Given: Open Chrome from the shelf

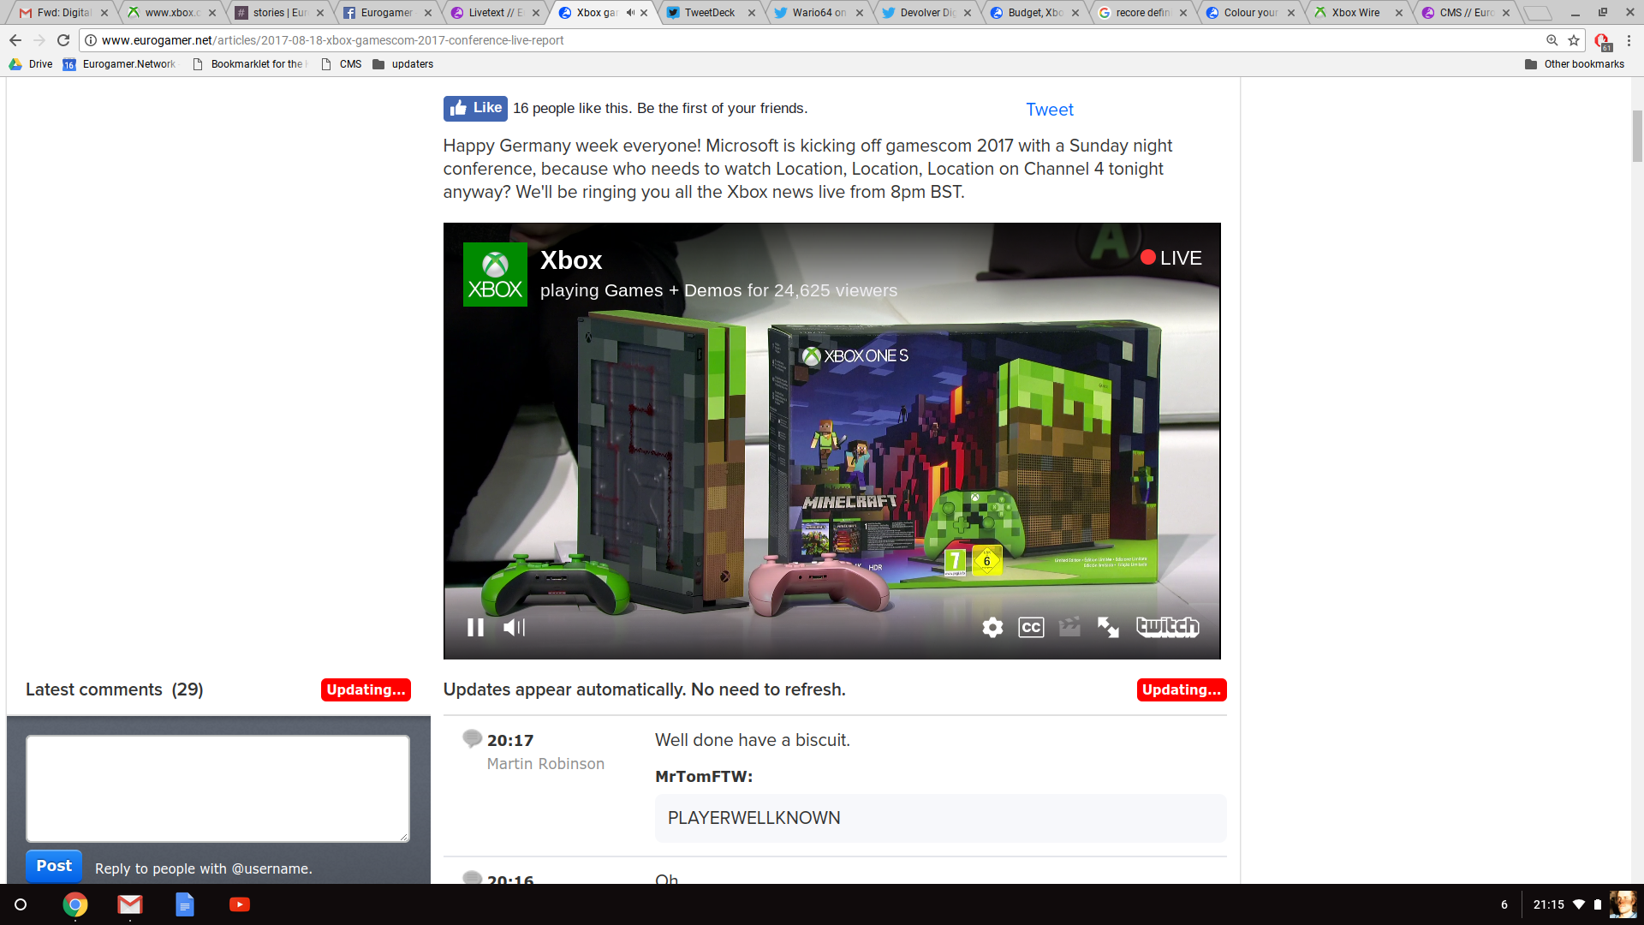Looking at the screenshot, I should click(x=75, y=904).
